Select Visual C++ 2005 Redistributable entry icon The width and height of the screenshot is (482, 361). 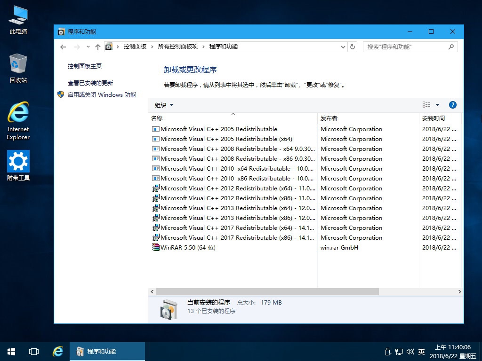pyautogui.click(x=155, y=129)
